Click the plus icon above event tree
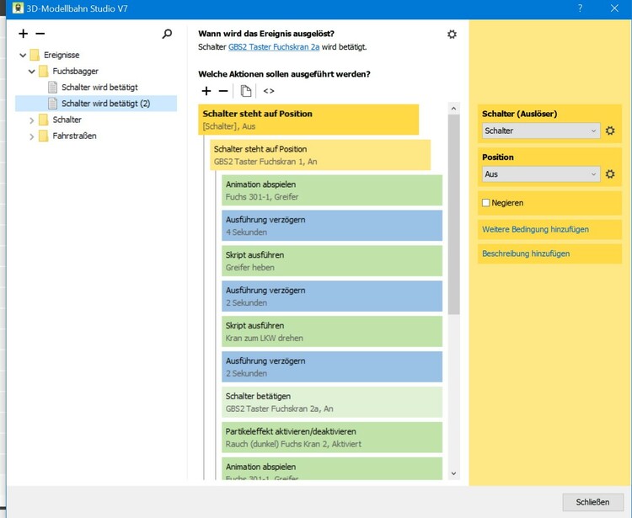 [23, 34]
